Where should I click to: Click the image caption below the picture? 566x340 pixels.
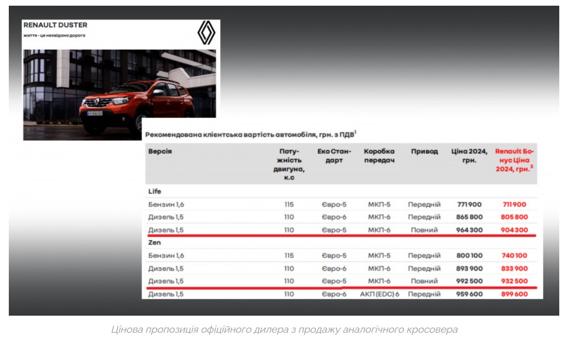[284, 330]
